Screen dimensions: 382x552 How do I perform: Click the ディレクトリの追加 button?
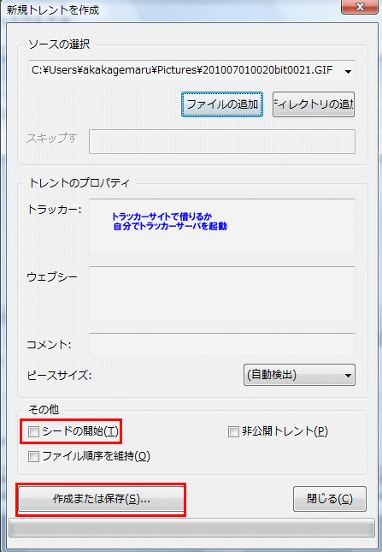314,104
